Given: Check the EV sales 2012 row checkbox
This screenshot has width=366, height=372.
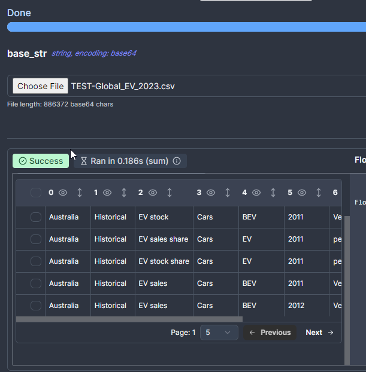Looking at the screenshot, I should point(36,306).
